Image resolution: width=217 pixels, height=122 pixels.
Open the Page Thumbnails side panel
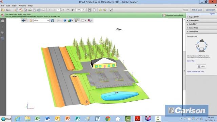[2, 21]
